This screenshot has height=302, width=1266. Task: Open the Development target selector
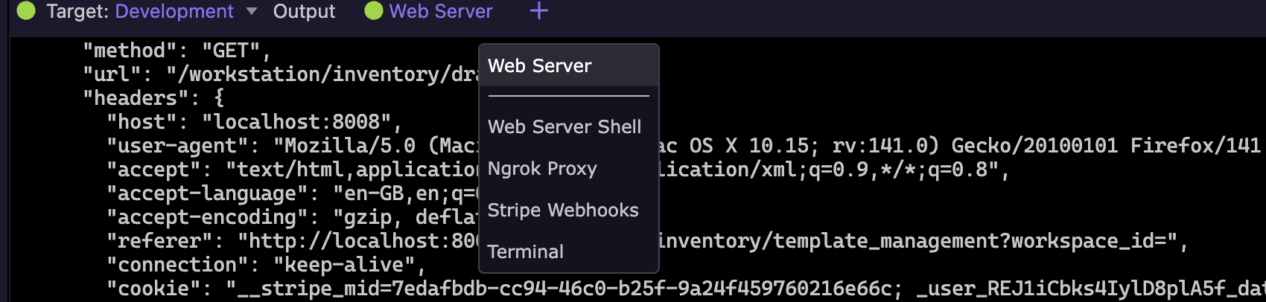(x=174, y=11)
